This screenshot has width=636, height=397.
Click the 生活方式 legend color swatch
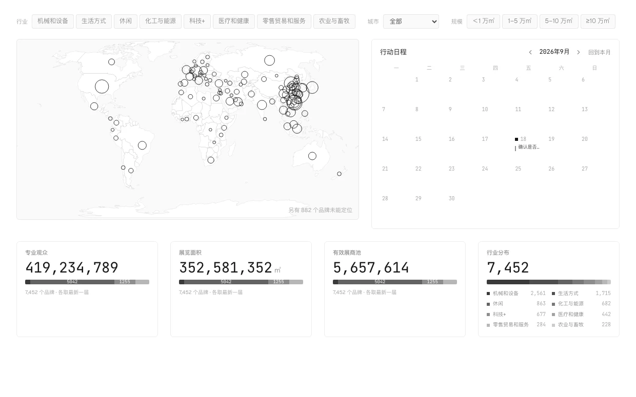tap(553, 294)
